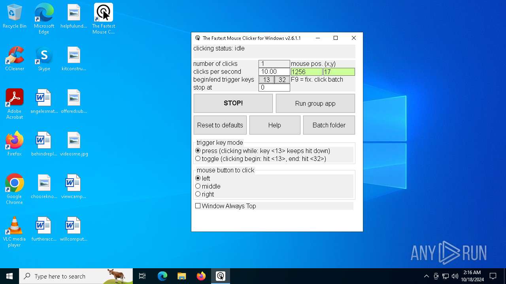
Task: Click mouse y position field 17
Action: pos(339,72)
